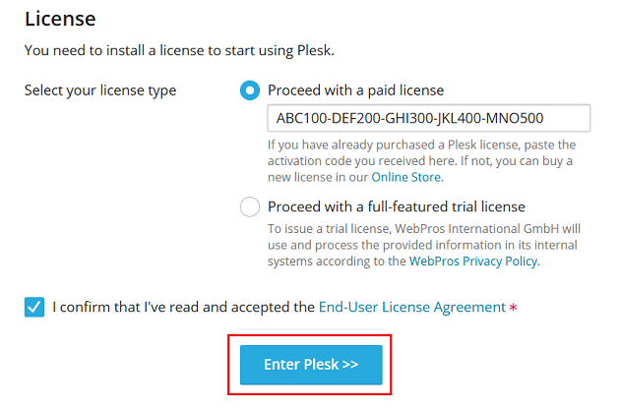
Task: Click the "already purchased a Plesk license" hint
Action: 423,145
